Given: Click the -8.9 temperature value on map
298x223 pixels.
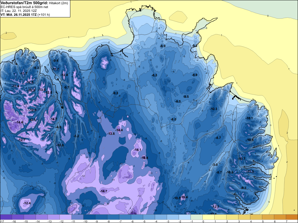Looking at the screenshot, I should [195, 75].
